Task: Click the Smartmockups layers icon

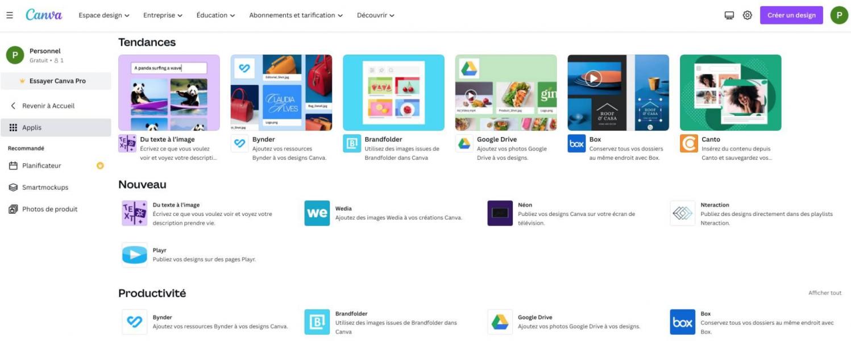Action: tap(13, 187)
